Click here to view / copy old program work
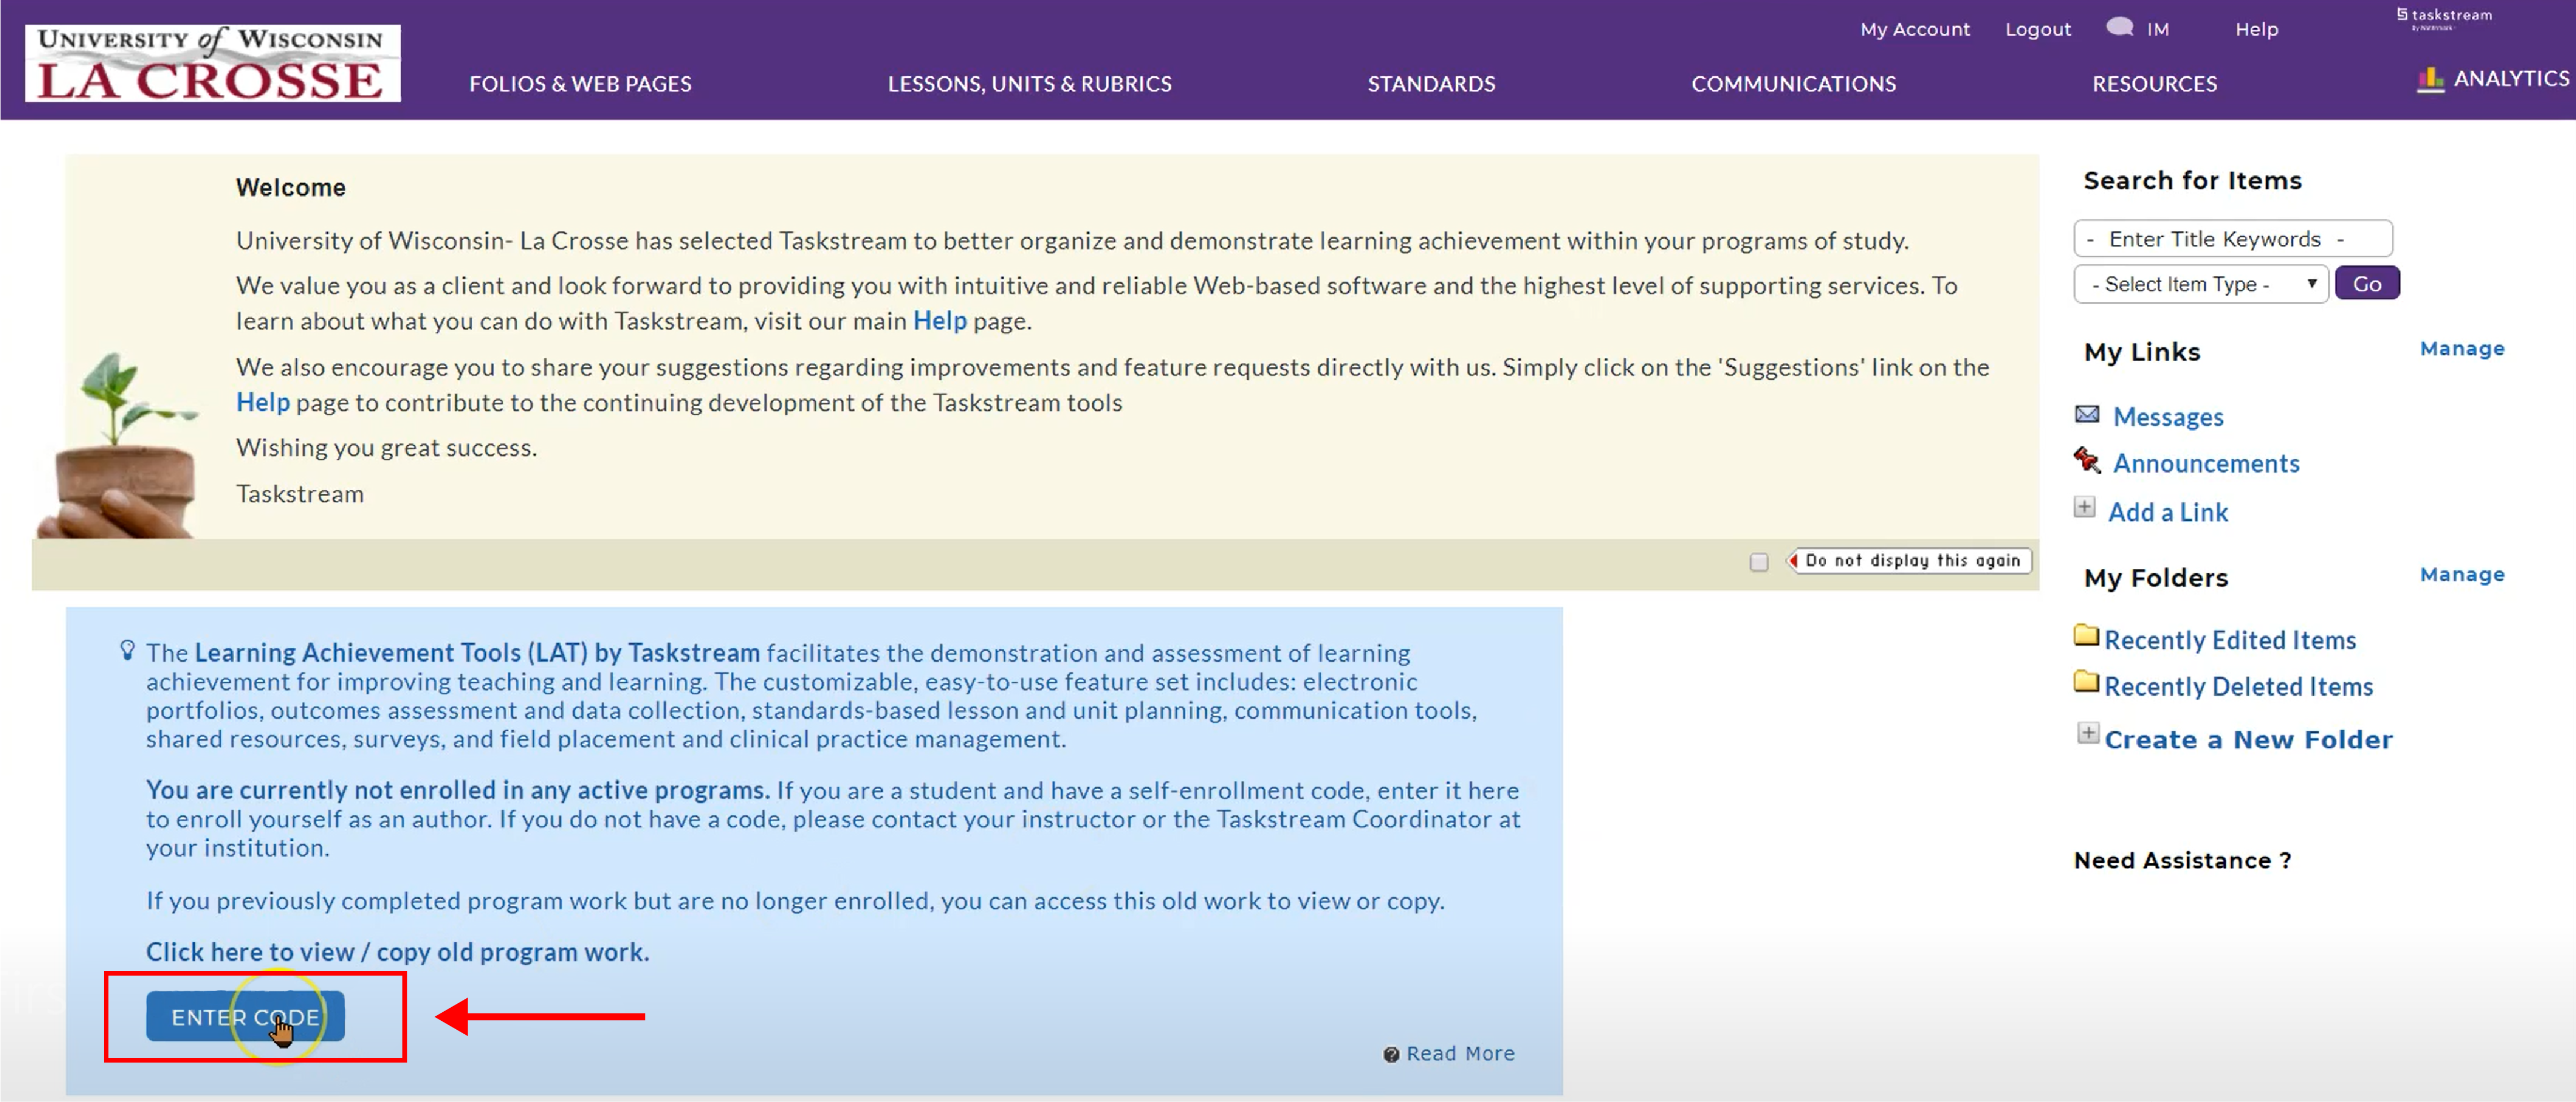The image size is (2576, 1102). pyautogui.click(x=397, y=952)
